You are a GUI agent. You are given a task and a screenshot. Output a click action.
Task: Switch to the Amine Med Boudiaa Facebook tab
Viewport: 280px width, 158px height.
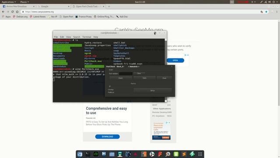click(x=18, y=6)
